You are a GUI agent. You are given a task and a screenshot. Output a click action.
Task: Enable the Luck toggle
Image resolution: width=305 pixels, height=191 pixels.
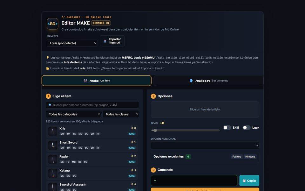click(247, 128)
